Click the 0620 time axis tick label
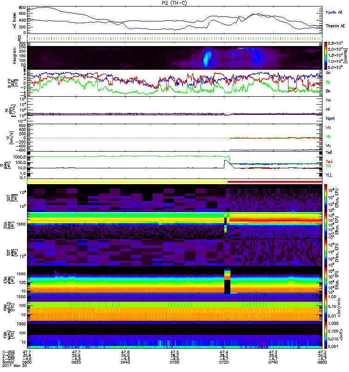Viewport: 349px width, 372px height. tap(76, 362)
